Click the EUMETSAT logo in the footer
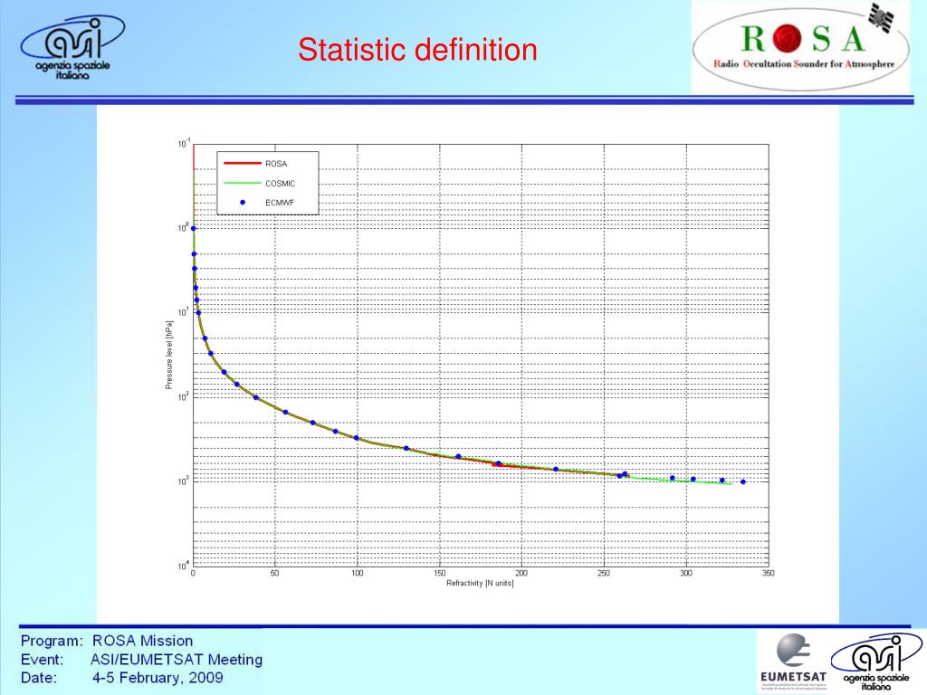Image resolution: width=927 pixels, height=695 pixels. tap(793, 662)
